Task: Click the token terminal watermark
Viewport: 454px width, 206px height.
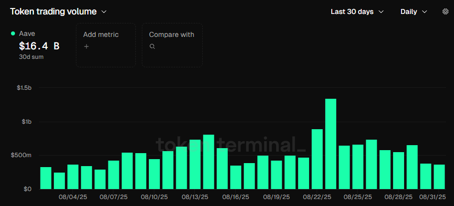Action: (x=231, y=144)
